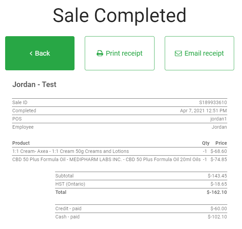Click the Sale Completed heading
242x229 pixels.
120,15
